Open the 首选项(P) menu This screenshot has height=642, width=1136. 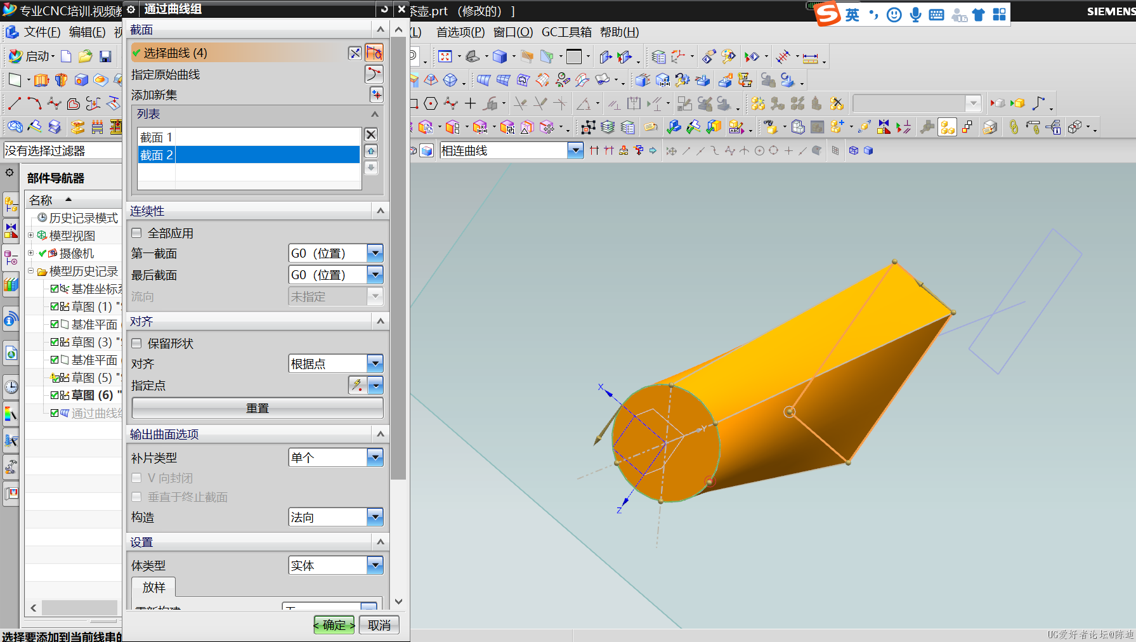[460, 32]
